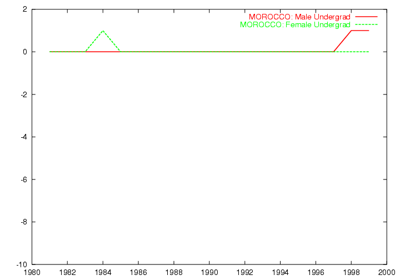Click the x-axis label 1986
This screenshot has height=280, width=400.
[138, 272]
